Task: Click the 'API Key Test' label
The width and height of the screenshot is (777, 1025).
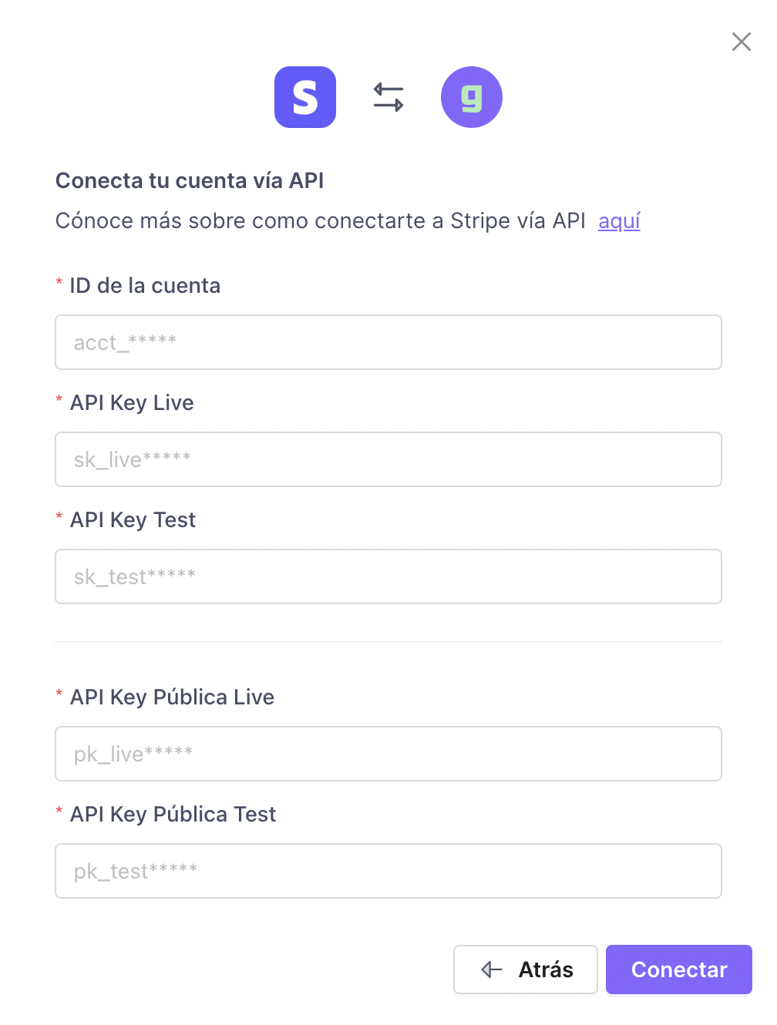Action: [x=133, y=520]
